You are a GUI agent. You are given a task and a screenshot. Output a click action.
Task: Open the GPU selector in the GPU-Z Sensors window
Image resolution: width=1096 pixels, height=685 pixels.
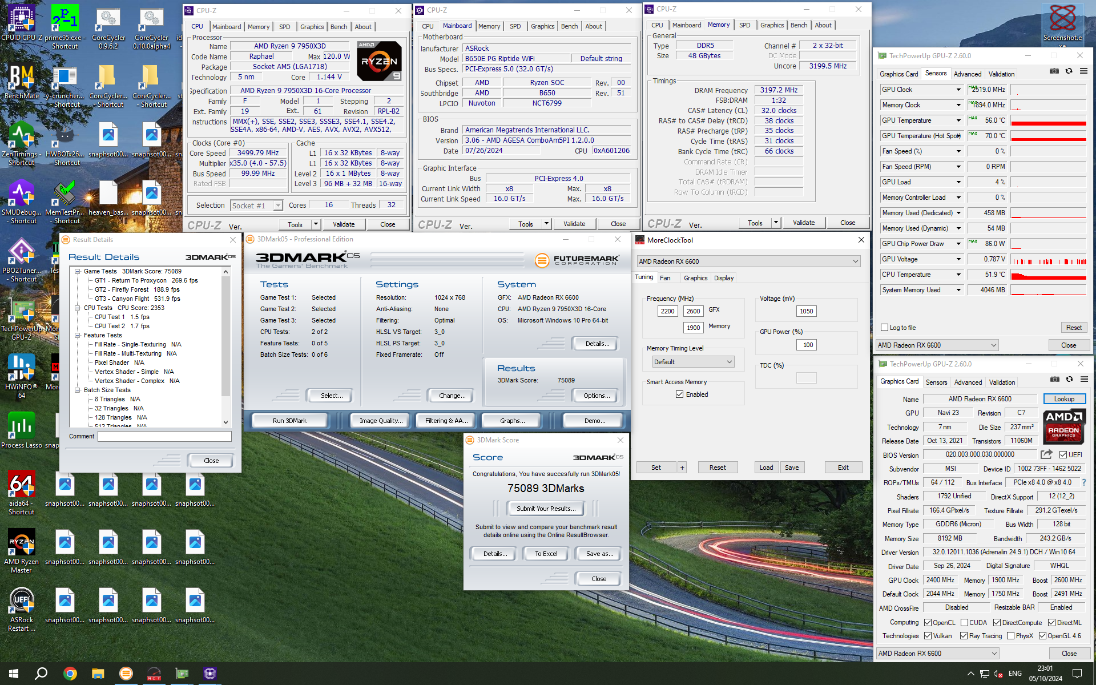[937, 345]
